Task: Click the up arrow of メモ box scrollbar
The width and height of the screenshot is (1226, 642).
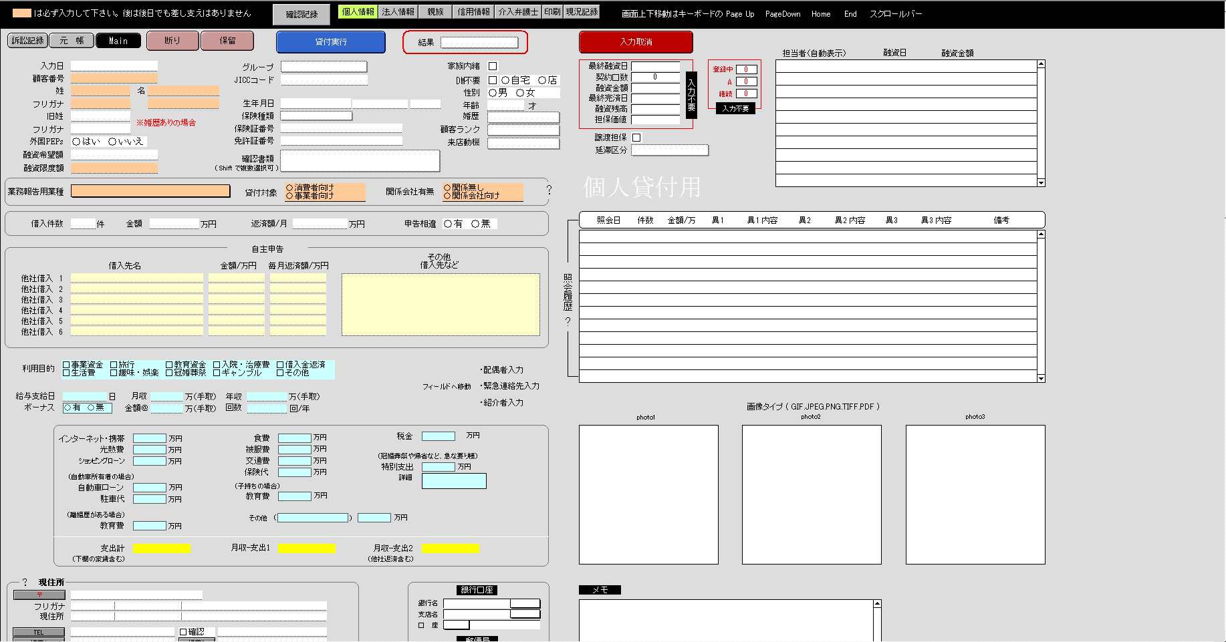Action: point(877,604)
